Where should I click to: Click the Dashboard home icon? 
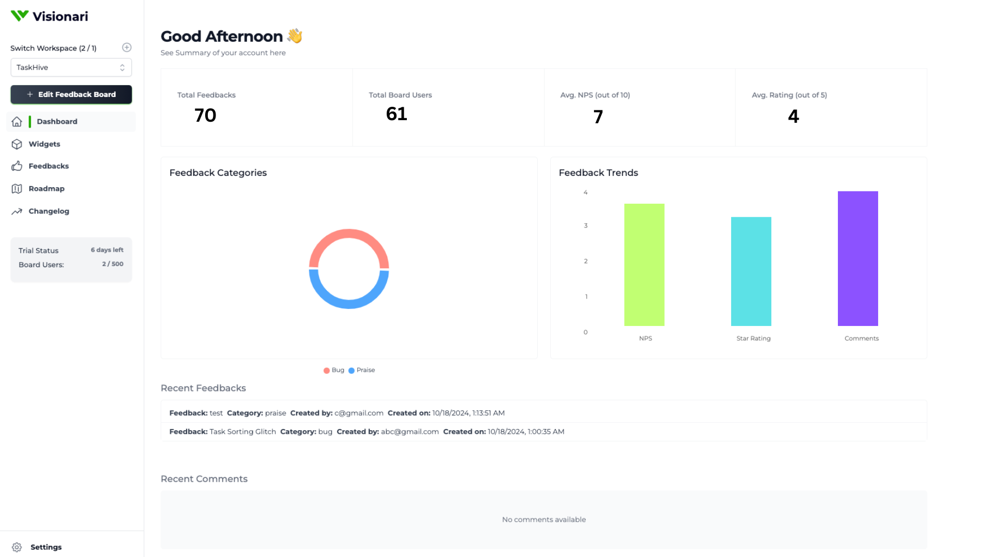point(17,122)
